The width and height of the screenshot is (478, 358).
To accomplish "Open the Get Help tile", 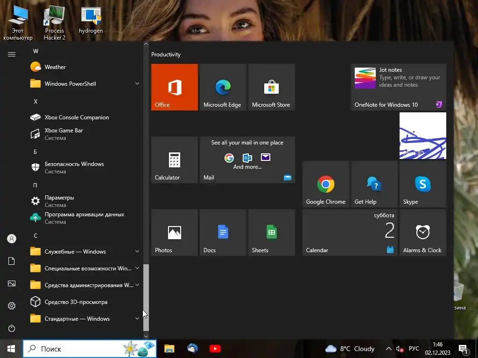I will coord(374,184).
